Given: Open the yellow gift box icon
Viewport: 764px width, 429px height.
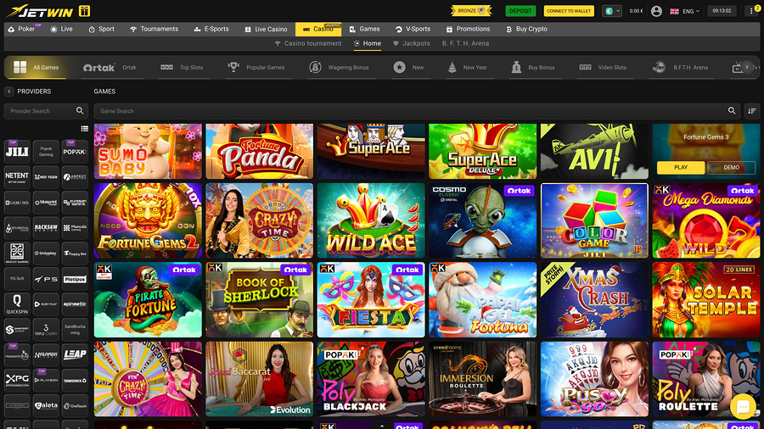Looking at the screenshot, I should [x=84, y=11].
